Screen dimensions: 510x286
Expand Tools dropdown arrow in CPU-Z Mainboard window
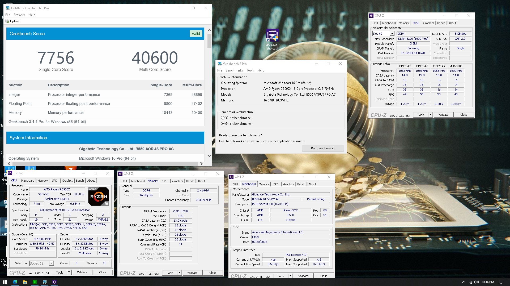[x=290, y=276]
